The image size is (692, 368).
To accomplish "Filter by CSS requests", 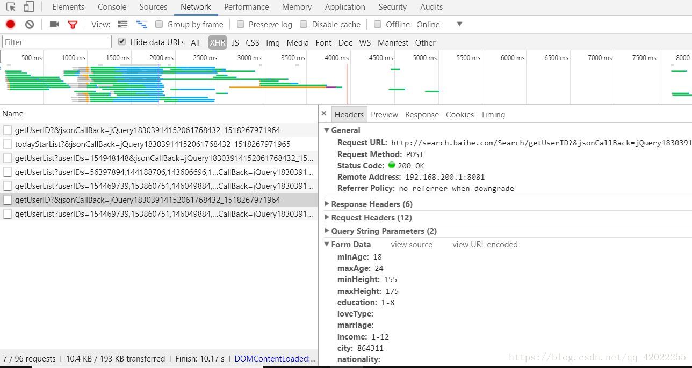I will click(x=253, y=42).
